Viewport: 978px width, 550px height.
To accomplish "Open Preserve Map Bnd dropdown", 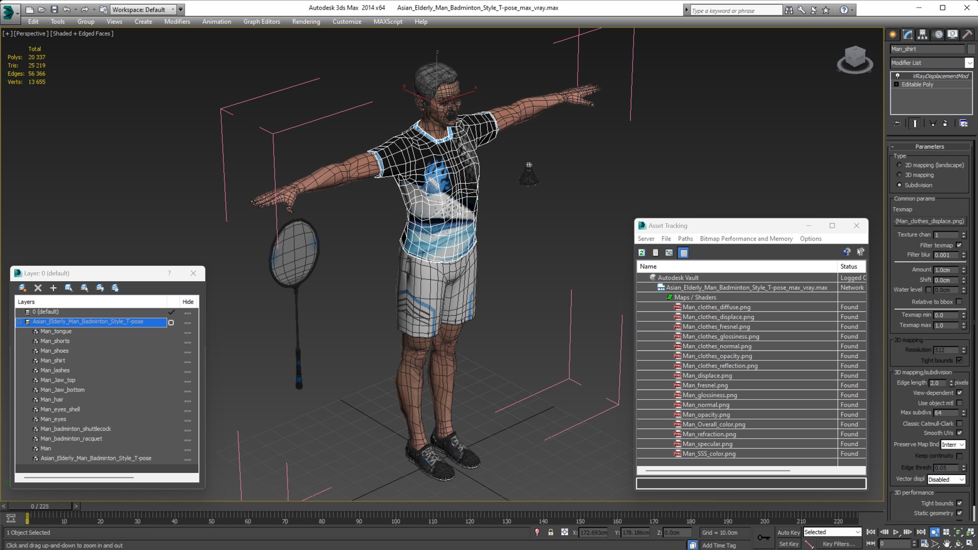I will (953, 445).
